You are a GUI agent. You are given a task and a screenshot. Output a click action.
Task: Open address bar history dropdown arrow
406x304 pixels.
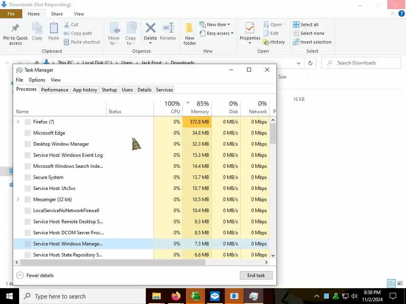(x=298, y=63)
